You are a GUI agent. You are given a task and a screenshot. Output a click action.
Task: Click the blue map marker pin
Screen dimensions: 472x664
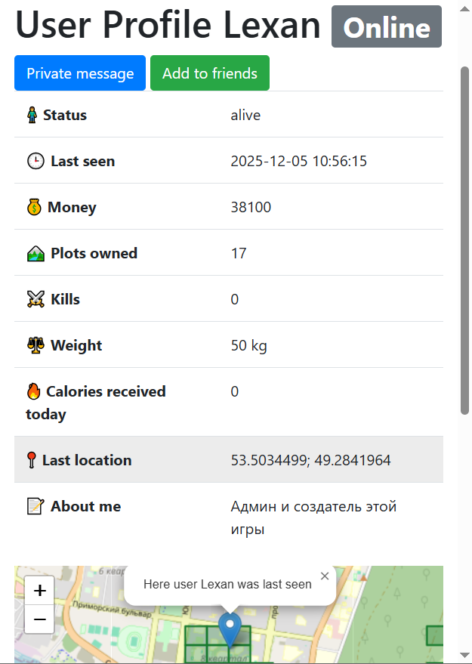tap(230, 628)
